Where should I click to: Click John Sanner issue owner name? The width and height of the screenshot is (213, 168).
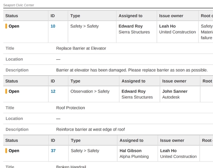coord(175,91)
